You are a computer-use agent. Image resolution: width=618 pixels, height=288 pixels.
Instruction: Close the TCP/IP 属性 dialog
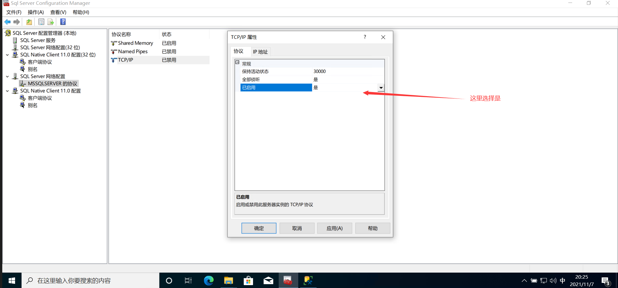point(383,37)
